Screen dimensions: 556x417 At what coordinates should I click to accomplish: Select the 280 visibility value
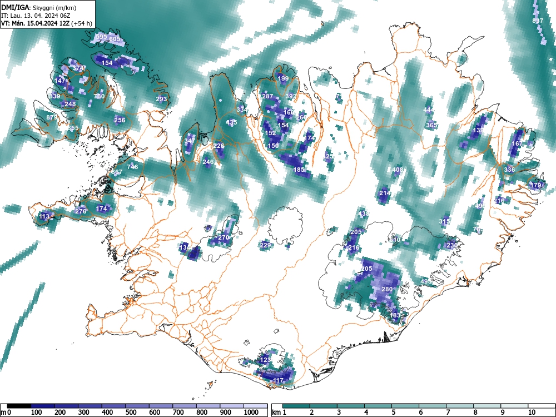(387, 289)
